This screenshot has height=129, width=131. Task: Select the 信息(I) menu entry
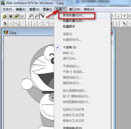(x=83, y=34)
